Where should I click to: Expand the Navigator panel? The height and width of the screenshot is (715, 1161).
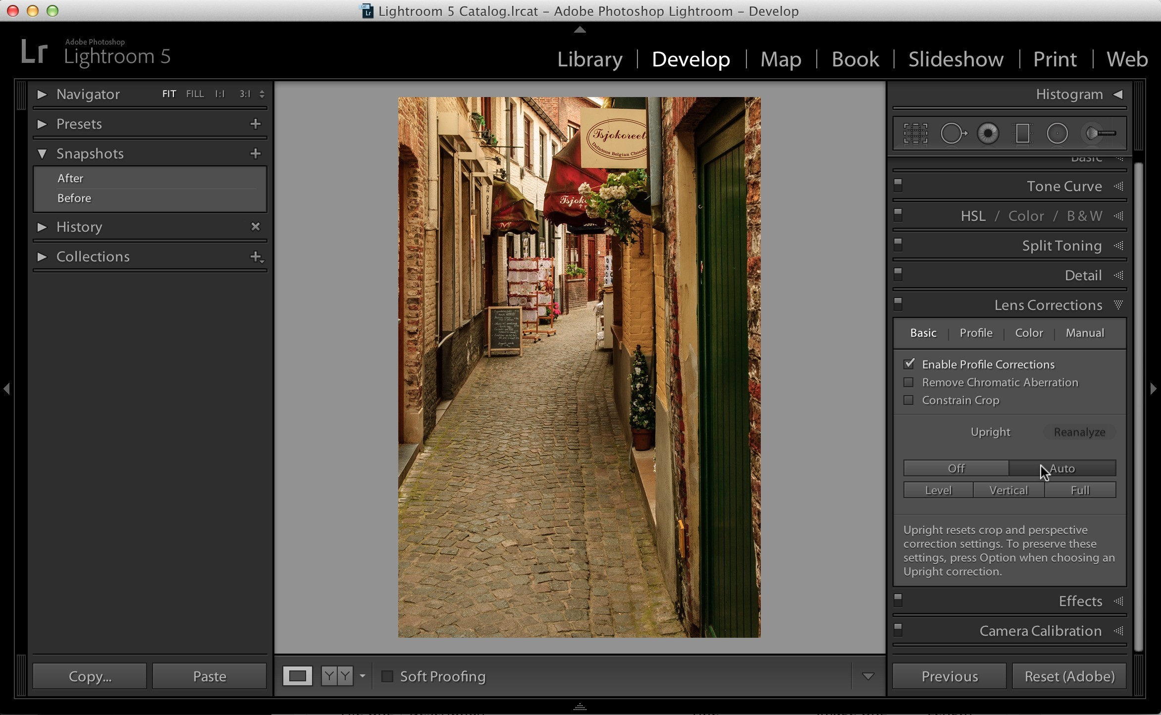pos(42,94)
